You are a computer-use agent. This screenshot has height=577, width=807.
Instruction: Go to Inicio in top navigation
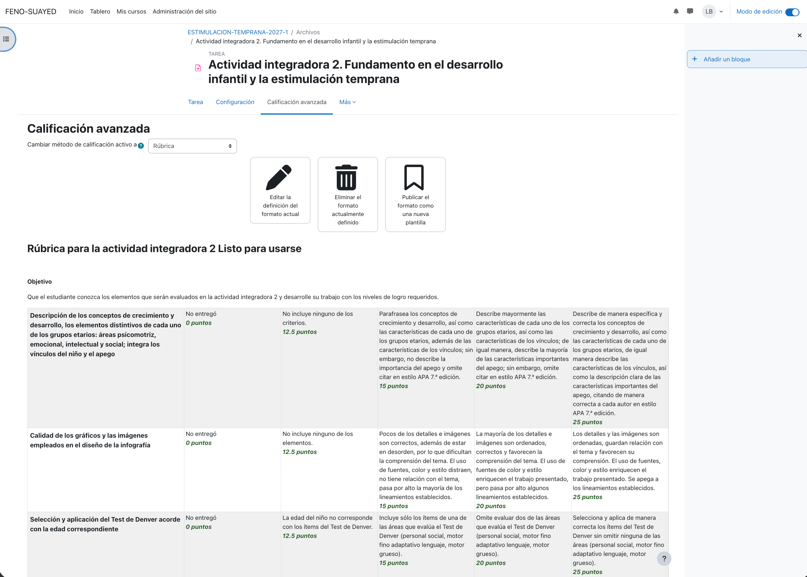(x=76, y=11)
